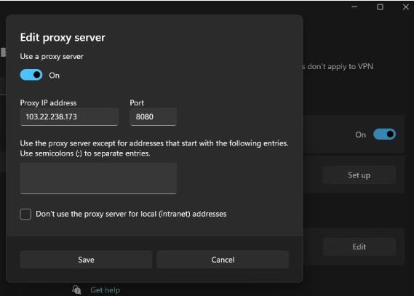Minimize the Settings window
Viewport: 414px width, 296px height.
354,7
